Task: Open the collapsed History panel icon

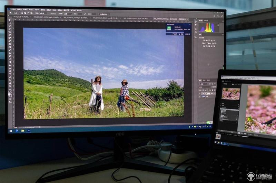Action: (196, 22)
